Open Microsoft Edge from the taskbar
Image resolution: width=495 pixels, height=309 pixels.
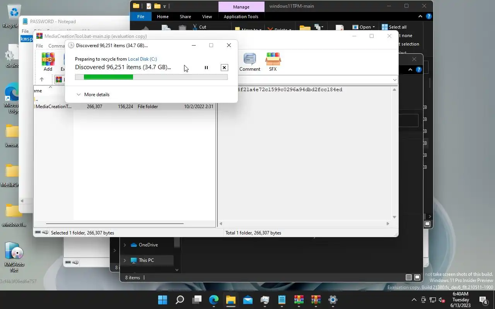(x=214, y=300)
